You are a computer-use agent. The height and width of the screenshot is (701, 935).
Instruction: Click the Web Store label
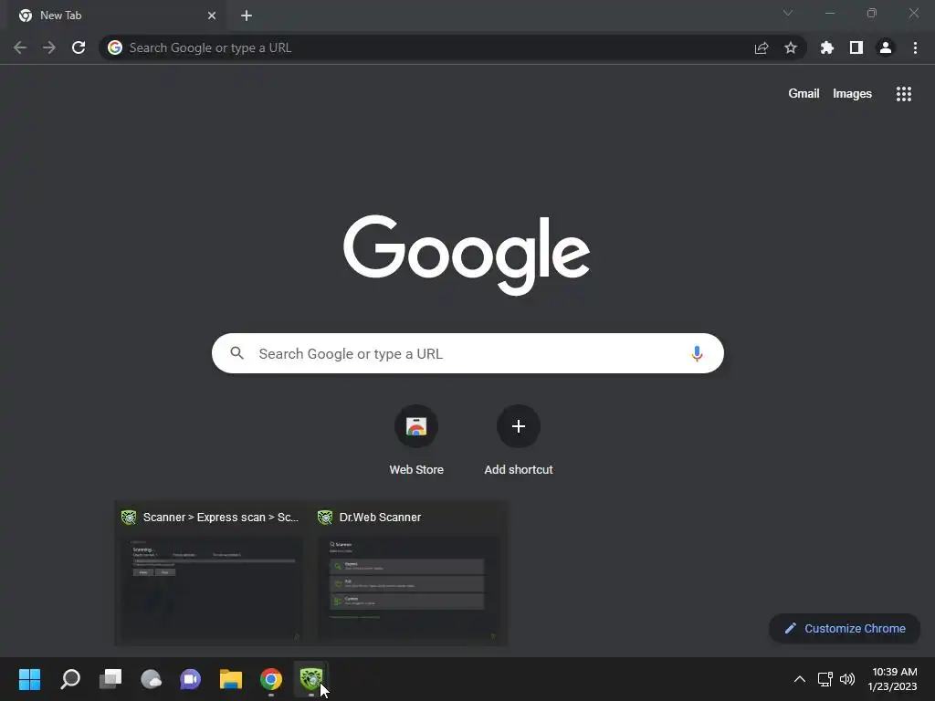(416, 470)
